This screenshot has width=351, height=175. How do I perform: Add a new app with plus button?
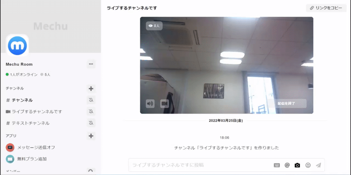(91, 136)
